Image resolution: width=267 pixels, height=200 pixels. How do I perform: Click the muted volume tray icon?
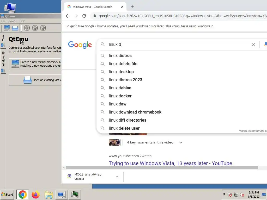(242, 194)
